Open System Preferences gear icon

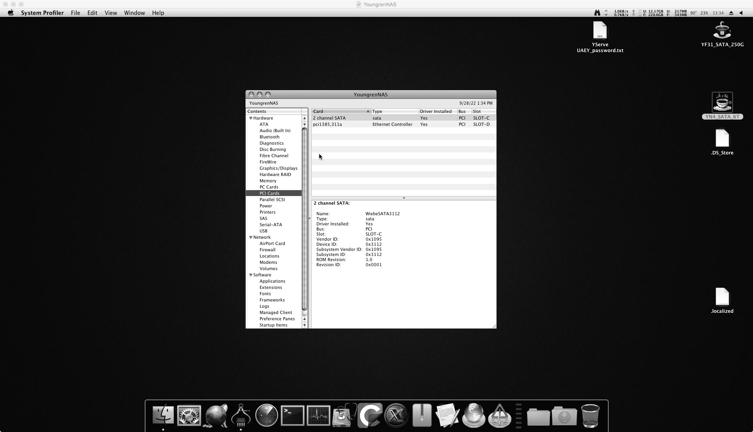click(189, 415)
